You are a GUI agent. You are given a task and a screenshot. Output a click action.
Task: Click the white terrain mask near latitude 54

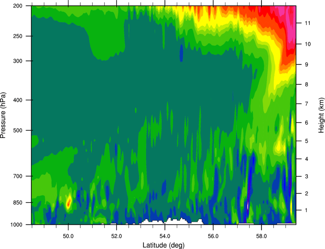coord(172,221)
